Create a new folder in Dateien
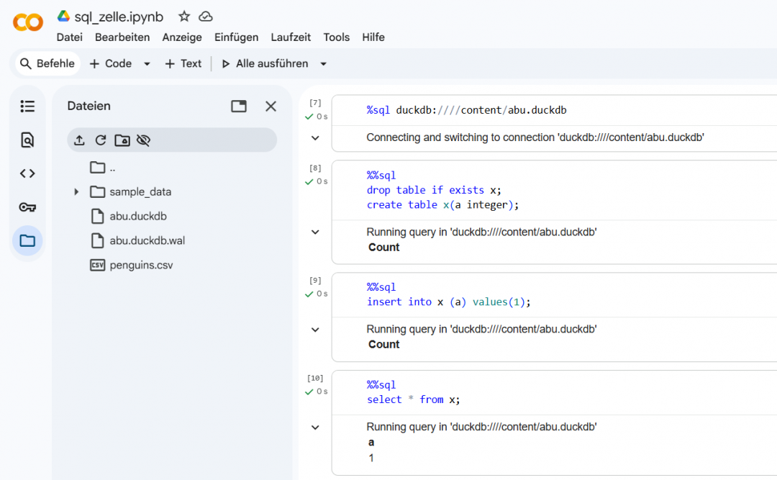Viewport: 777px width, 480px height. (x=121, y=140)
